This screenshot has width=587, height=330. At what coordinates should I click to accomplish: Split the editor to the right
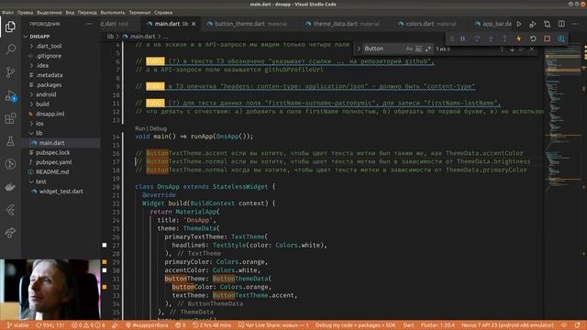561,24
